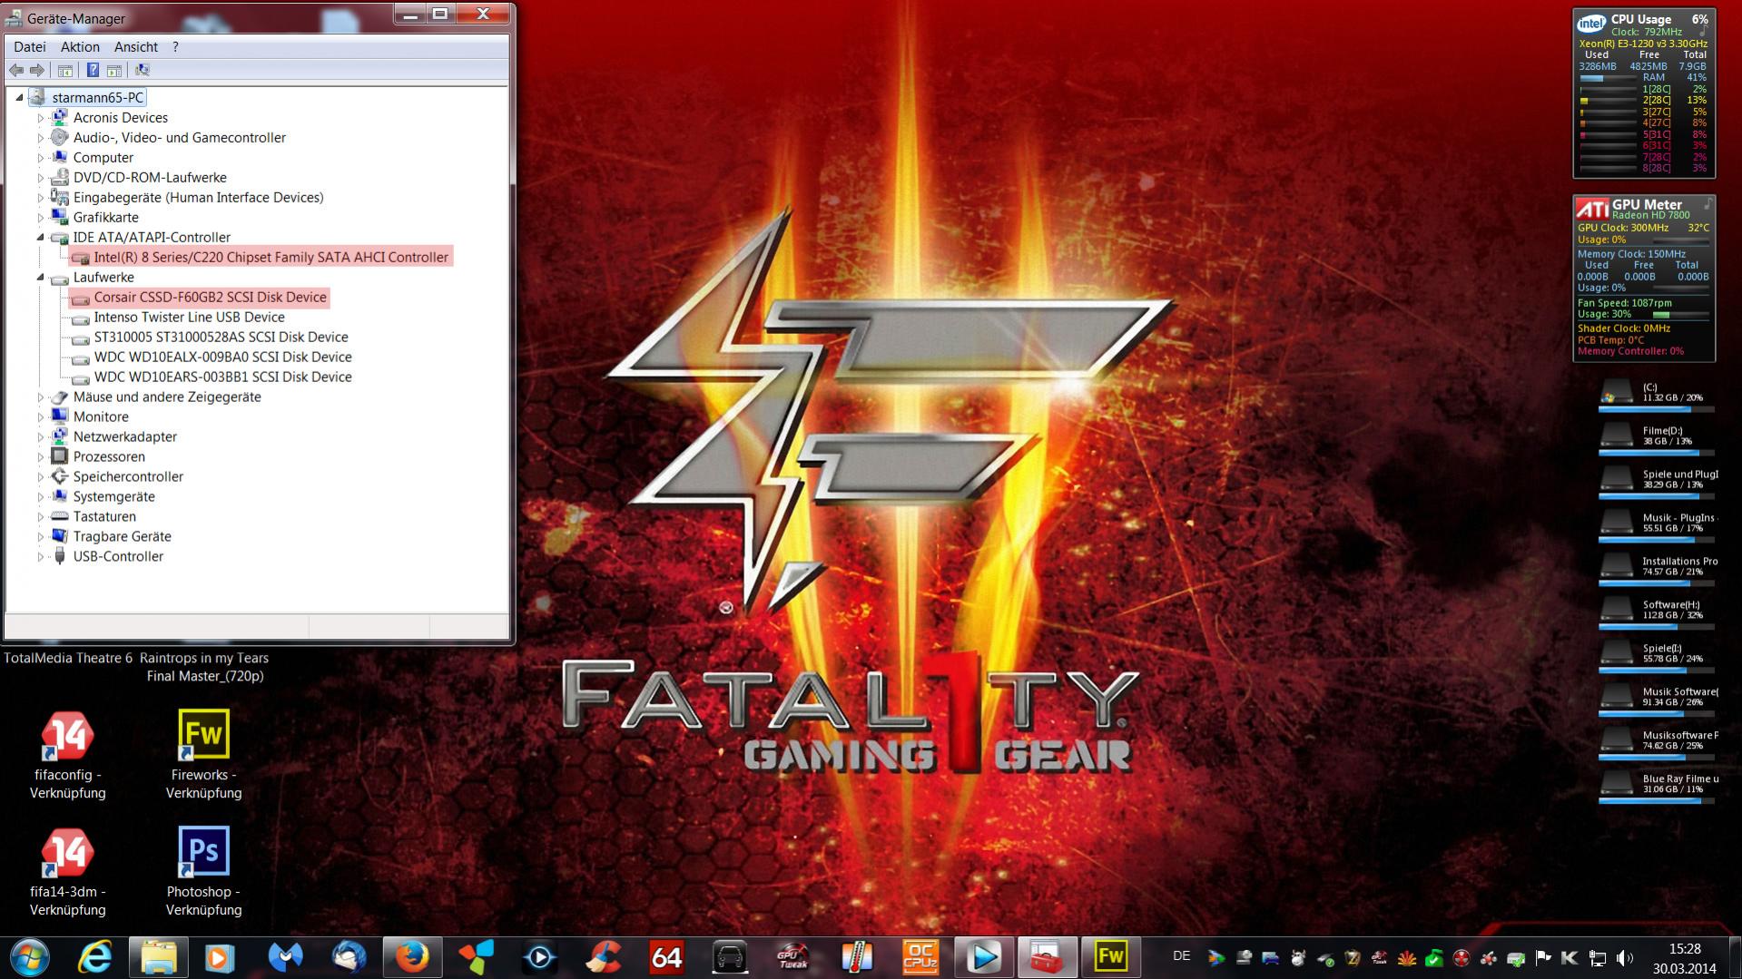Open Fireworks desktop shortcut

[203, 755]
